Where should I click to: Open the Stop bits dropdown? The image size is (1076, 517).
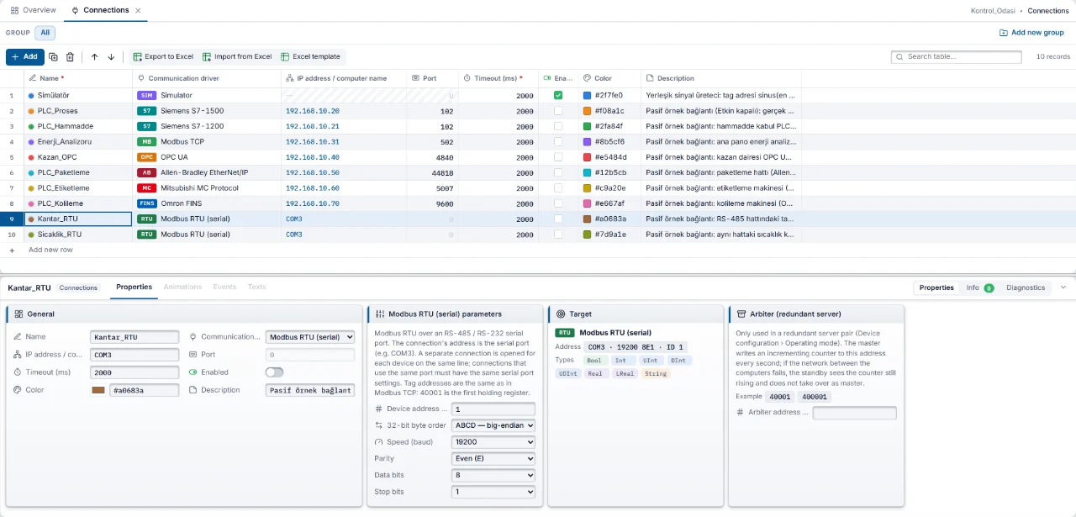click(x=493, y=492)
